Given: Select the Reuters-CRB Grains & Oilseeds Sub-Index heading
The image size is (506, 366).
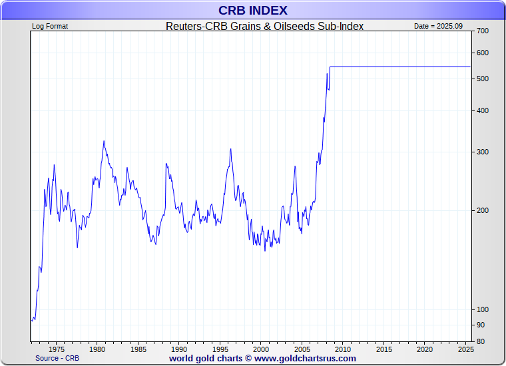Looking at the screenshot, I should pyautogui.click(x=264, y=26).
